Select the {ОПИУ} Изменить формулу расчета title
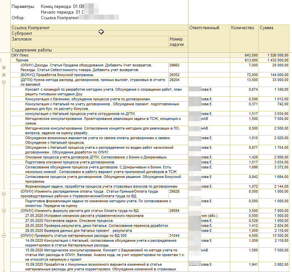 [x=79, y=211]
